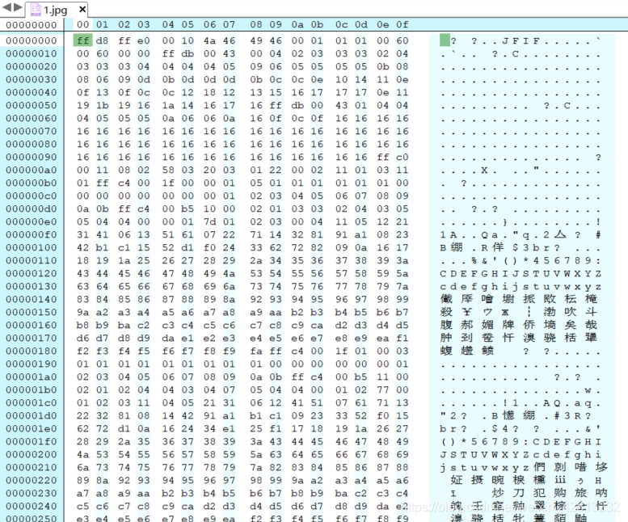
Task: Select row offset 00000090
Action: (32, 157)
